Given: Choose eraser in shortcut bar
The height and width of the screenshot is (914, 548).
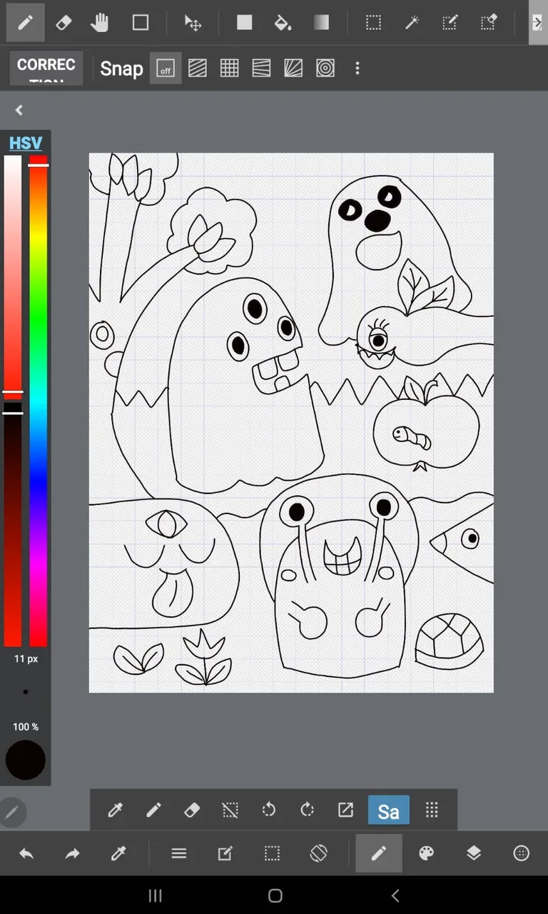Looking at the screenshot, I should click(x=192, y=810).
